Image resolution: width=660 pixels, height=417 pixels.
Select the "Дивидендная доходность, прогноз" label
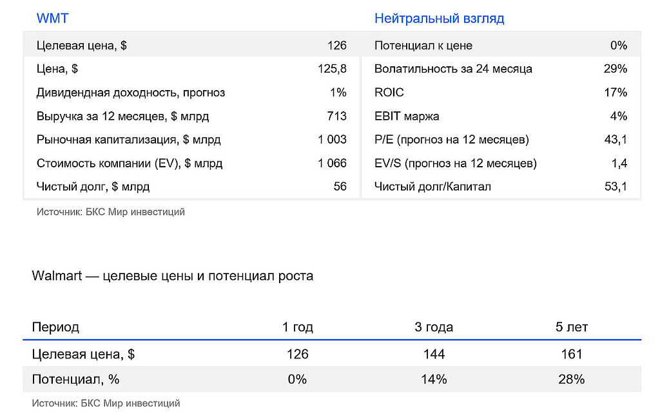coord(131,93)
